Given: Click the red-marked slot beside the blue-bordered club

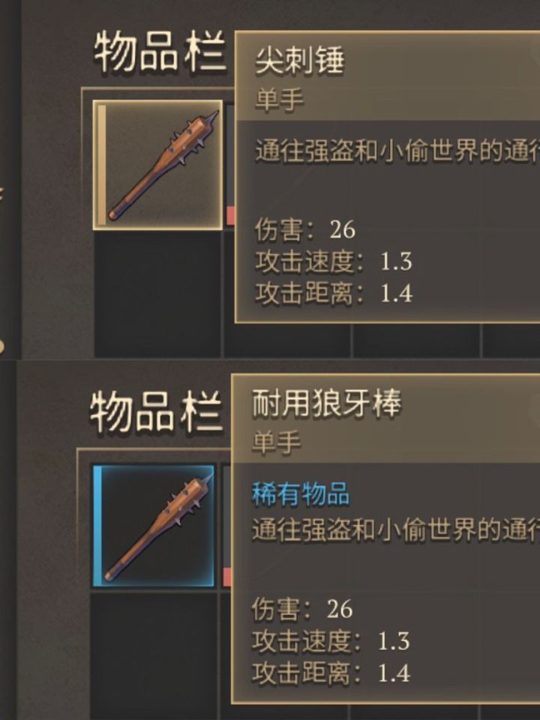Looking at the screenshot, I should coord(226,526).
